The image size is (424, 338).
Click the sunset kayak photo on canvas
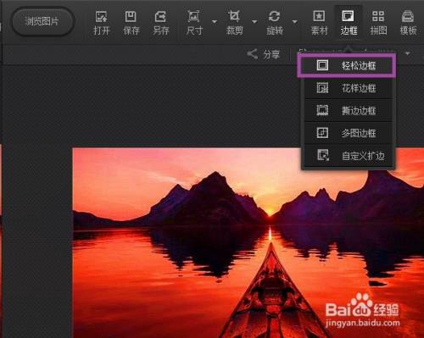[x=248, y=243]
